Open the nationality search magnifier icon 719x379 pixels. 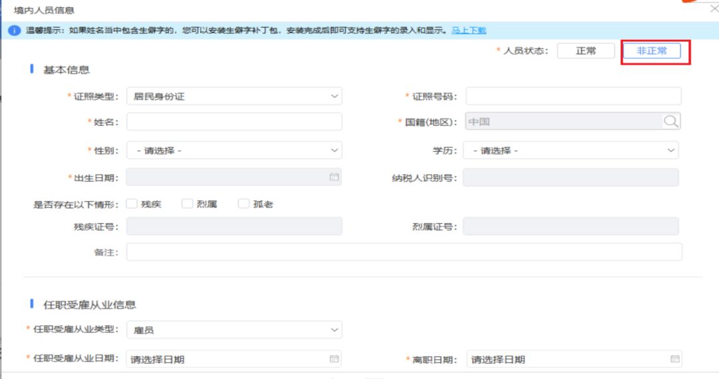(x=670, y=122)
